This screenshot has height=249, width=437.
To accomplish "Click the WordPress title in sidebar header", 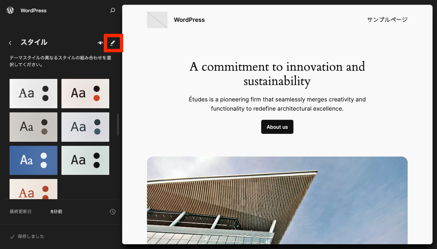I will point(33,11).
